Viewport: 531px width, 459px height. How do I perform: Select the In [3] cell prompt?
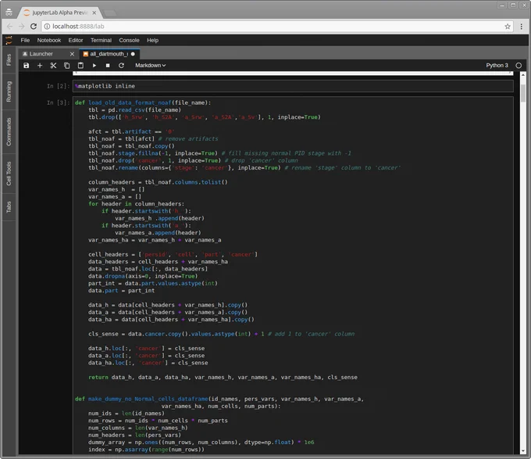tap(58, 102)
